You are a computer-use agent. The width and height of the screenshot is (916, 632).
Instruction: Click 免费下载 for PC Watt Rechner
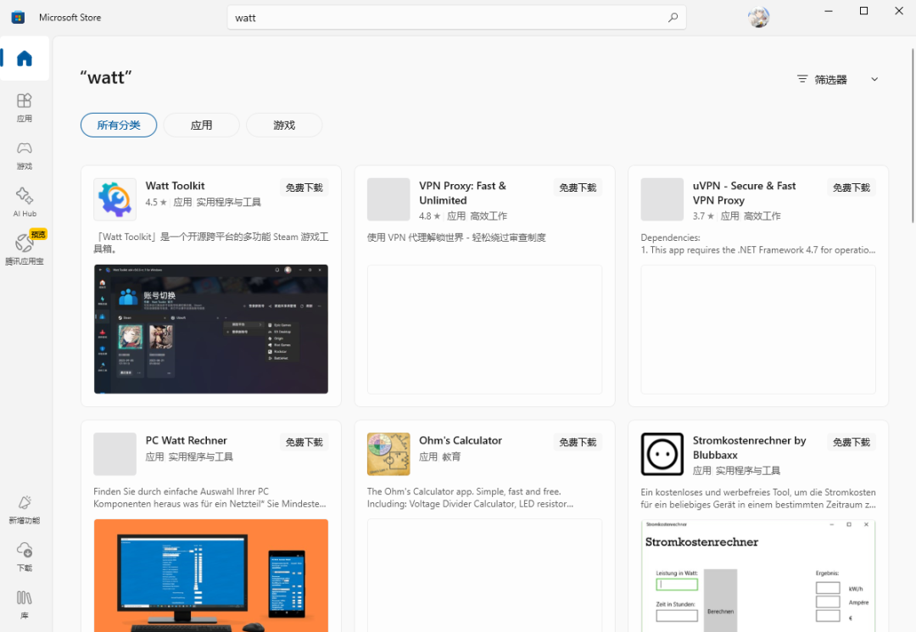click(x=304, y=442)
